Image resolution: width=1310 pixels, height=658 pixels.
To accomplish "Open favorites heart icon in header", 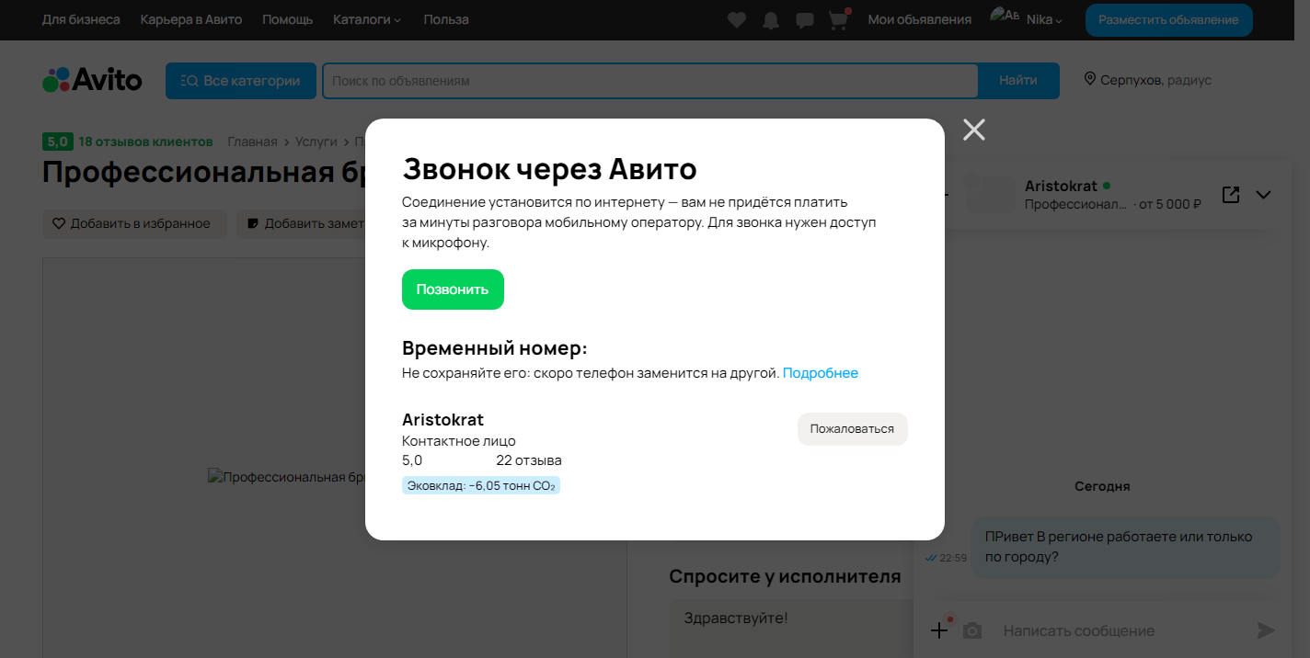I will 736,19.
